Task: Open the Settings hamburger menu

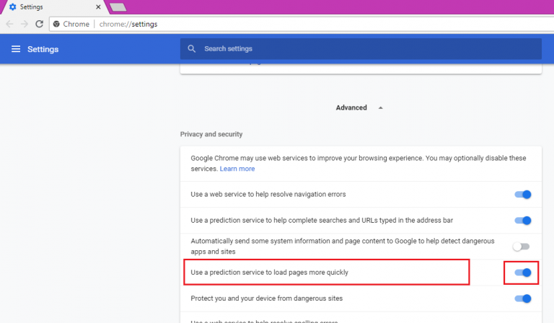Action: point(16,49)
